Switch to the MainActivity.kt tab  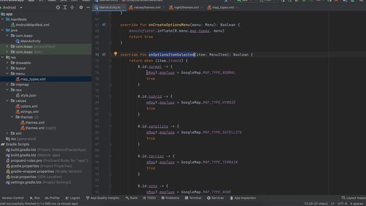[109, 7]
